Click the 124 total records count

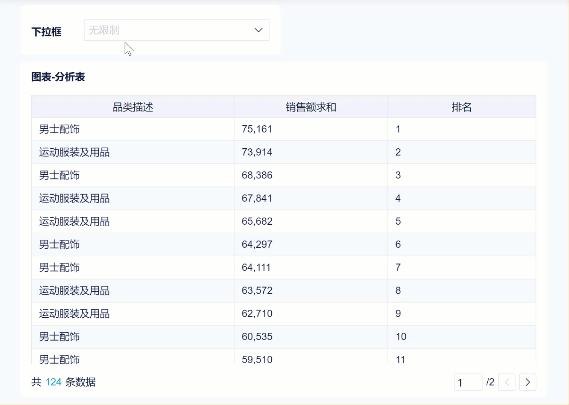coord(53,382)
